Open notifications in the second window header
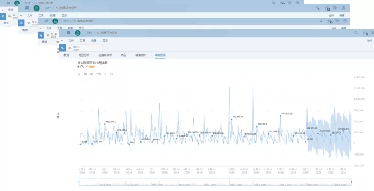Screen dimensions: 374x191 click(x=327, y=8)
